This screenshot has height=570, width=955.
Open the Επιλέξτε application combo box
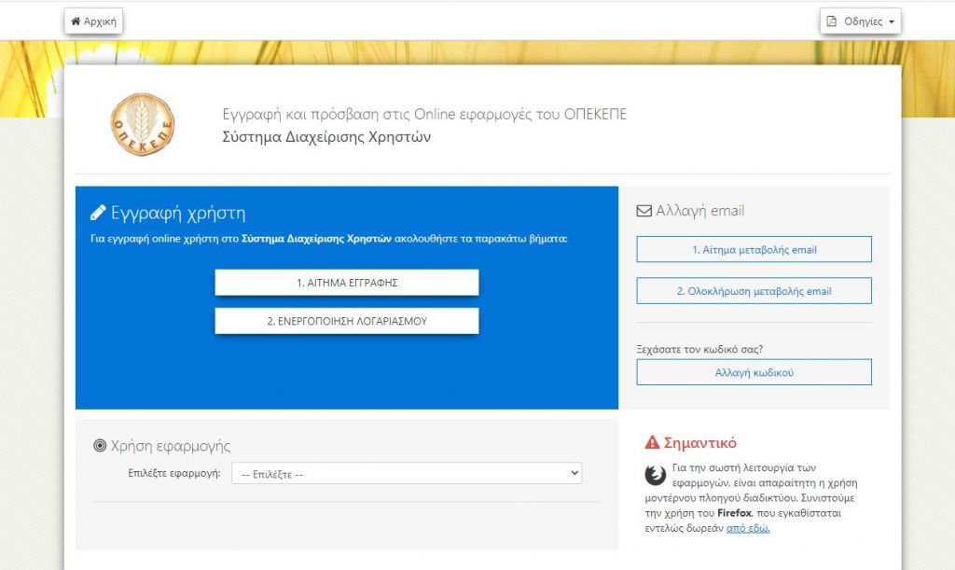pyautogui.click(x=407, y=474)
